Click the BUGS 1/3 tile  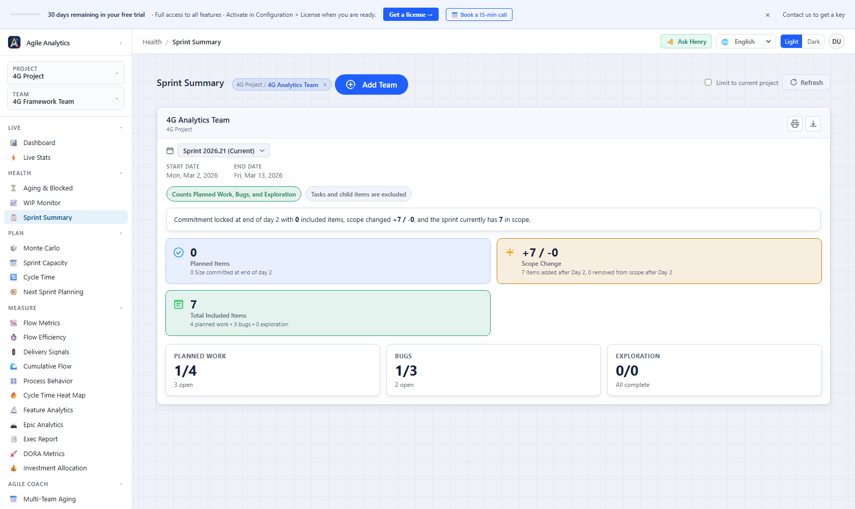point(494,370)
